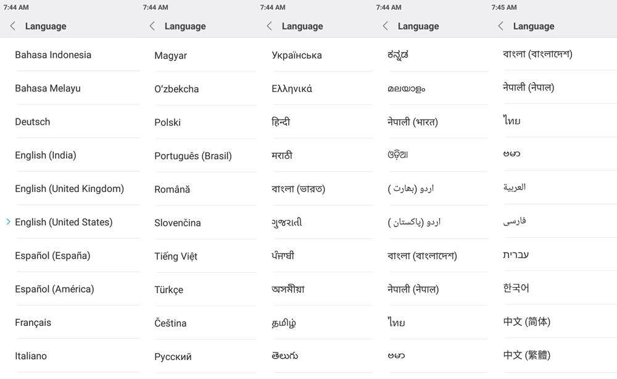617x379 pixels.
Task: Tap back arrow above the Magyar list
Action: pyautogui.click(x=152, y=26)
